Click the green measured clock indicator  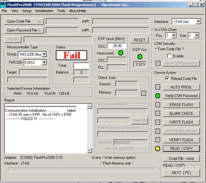(121, 53)
